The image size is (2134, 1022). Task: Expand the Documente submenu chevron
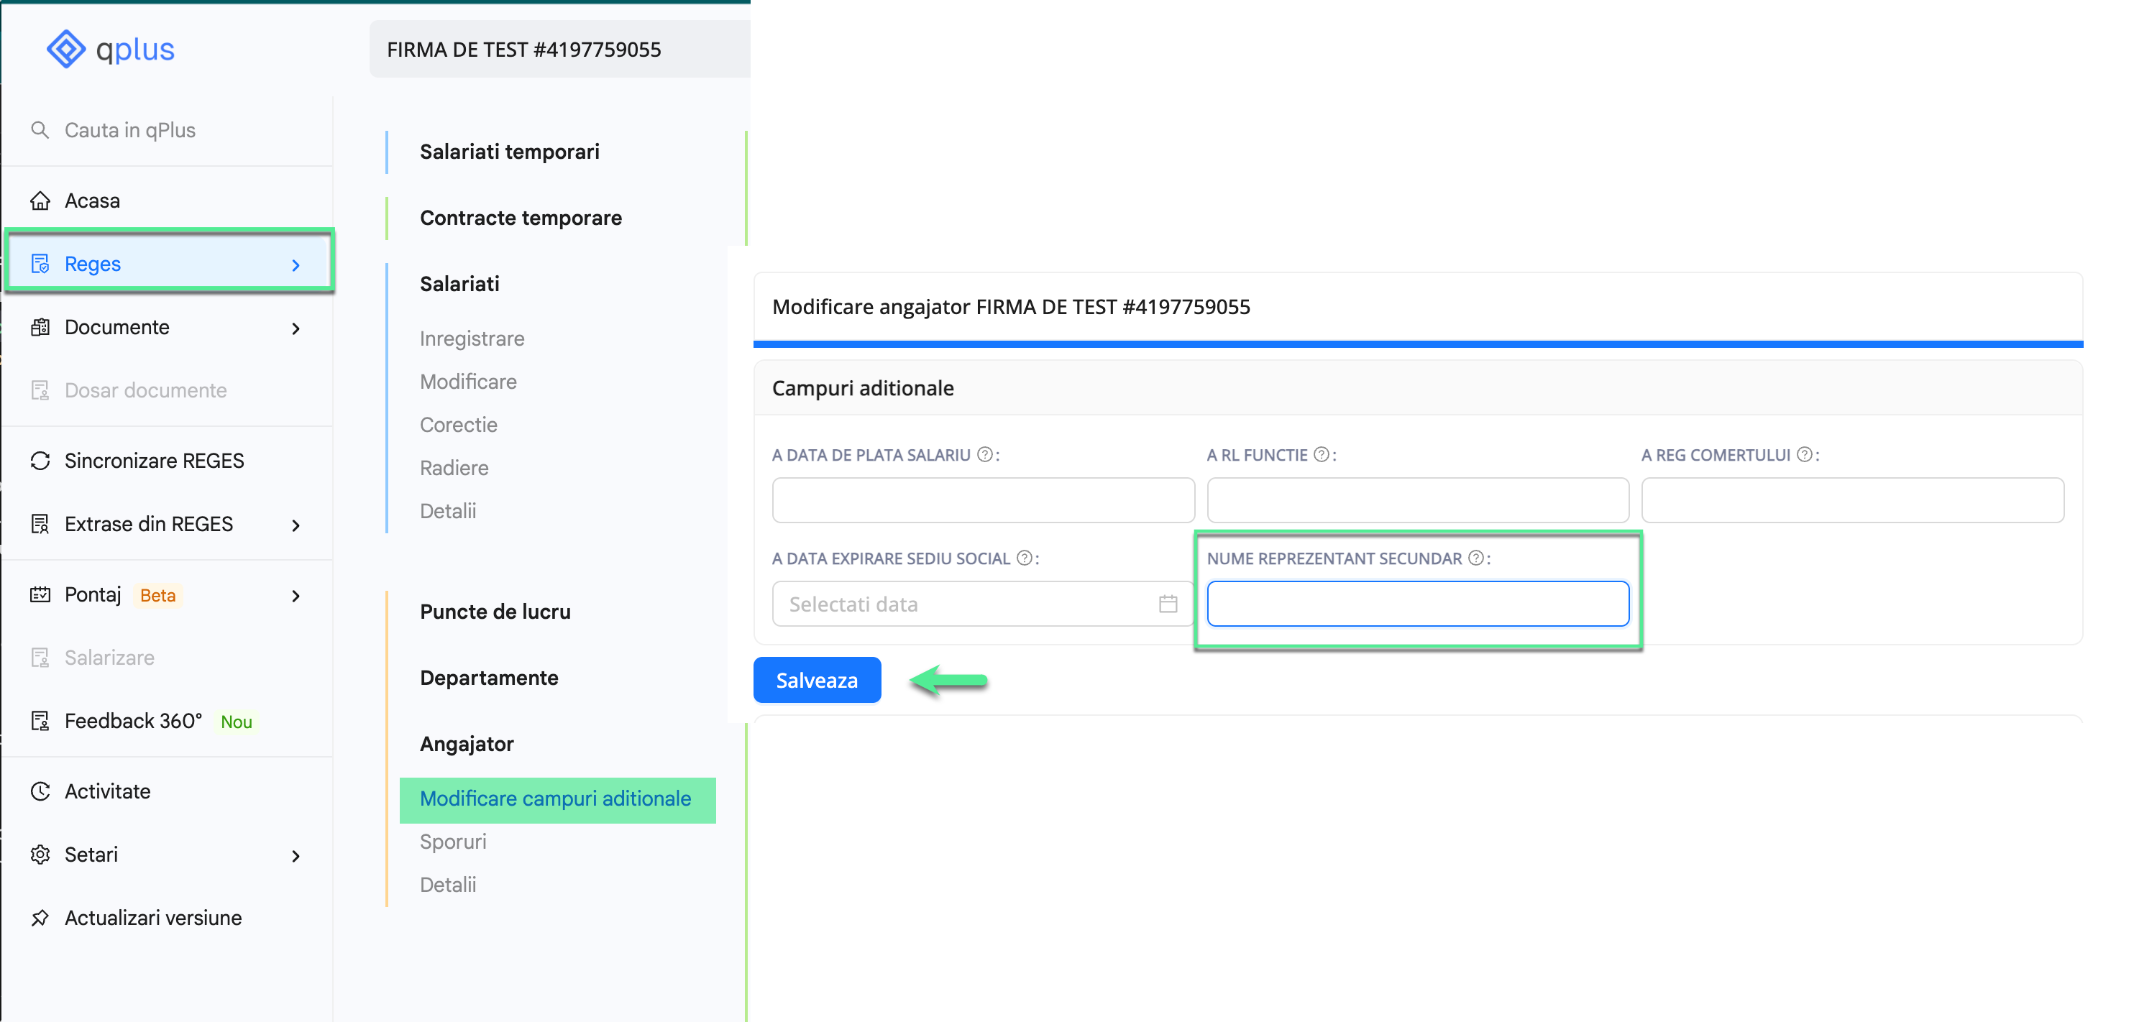pos(296,328)
